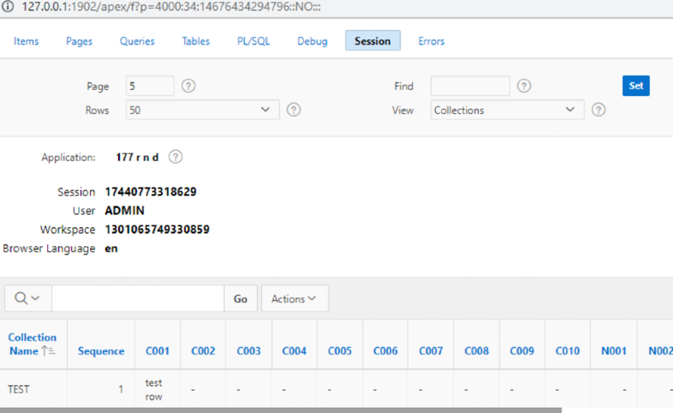Switch to the Items tab

26,41
